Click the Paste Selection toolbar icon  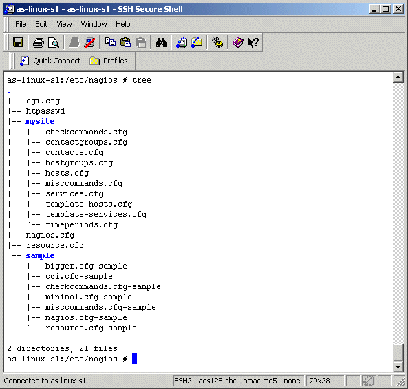tap(141, 42)
